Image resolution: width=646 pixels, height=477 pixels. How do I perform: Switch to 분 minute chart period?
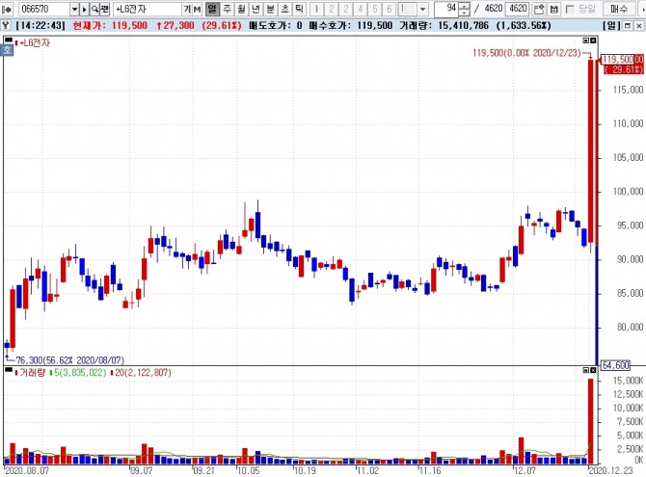270,9
